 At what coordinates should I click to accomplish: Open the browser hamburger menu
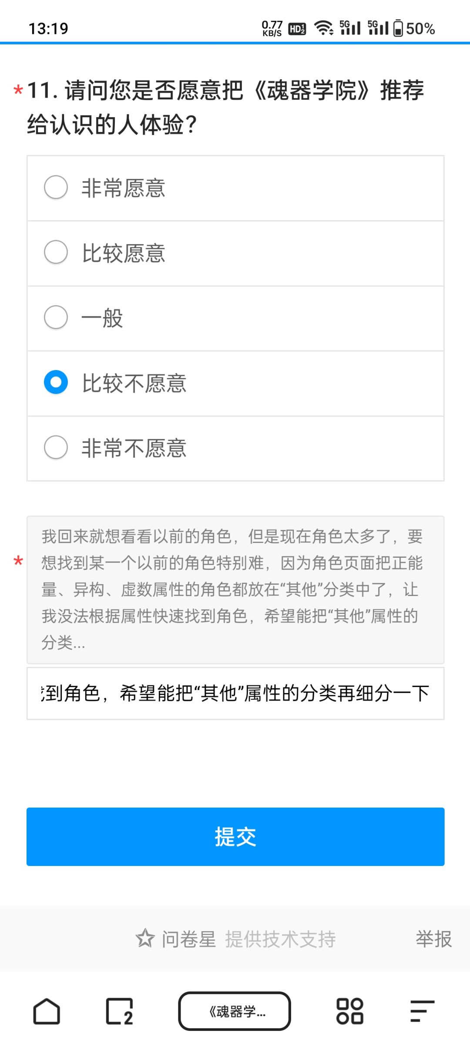pyautogui.click(x=422, y=1011)
